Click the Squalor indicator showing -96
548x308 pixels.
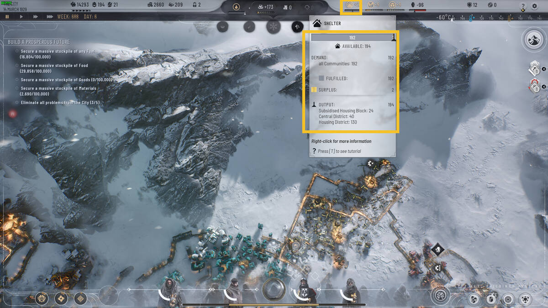click(417, 5)
